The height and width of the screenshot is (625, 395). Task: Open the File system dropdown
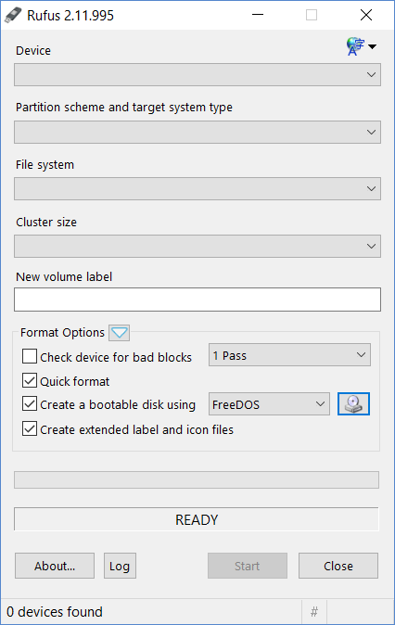(197, 188)
